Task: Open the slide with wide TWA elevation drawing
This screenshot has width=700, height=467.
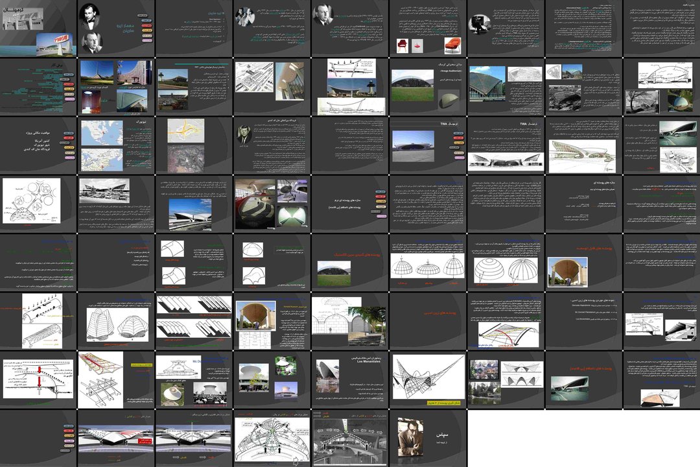Action: pyautogui.click(x=506, y=145)
